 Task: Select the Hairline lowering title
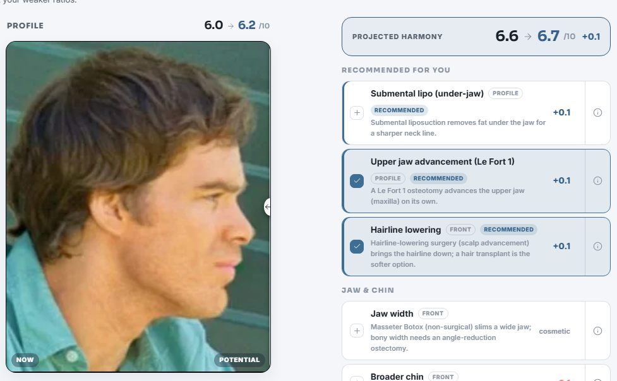point(405,230)
